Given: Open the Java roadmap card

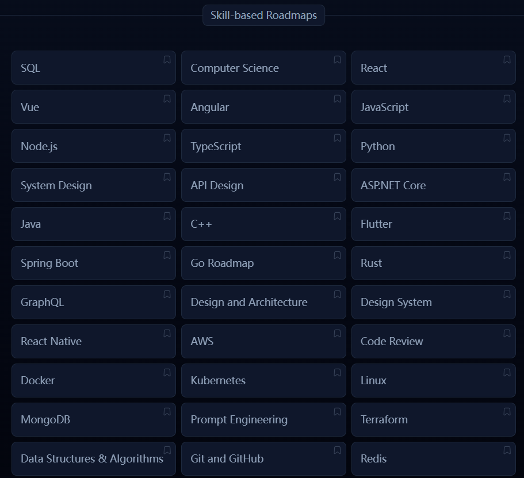Looking at the screenshot, I should (x=94, y=224).
